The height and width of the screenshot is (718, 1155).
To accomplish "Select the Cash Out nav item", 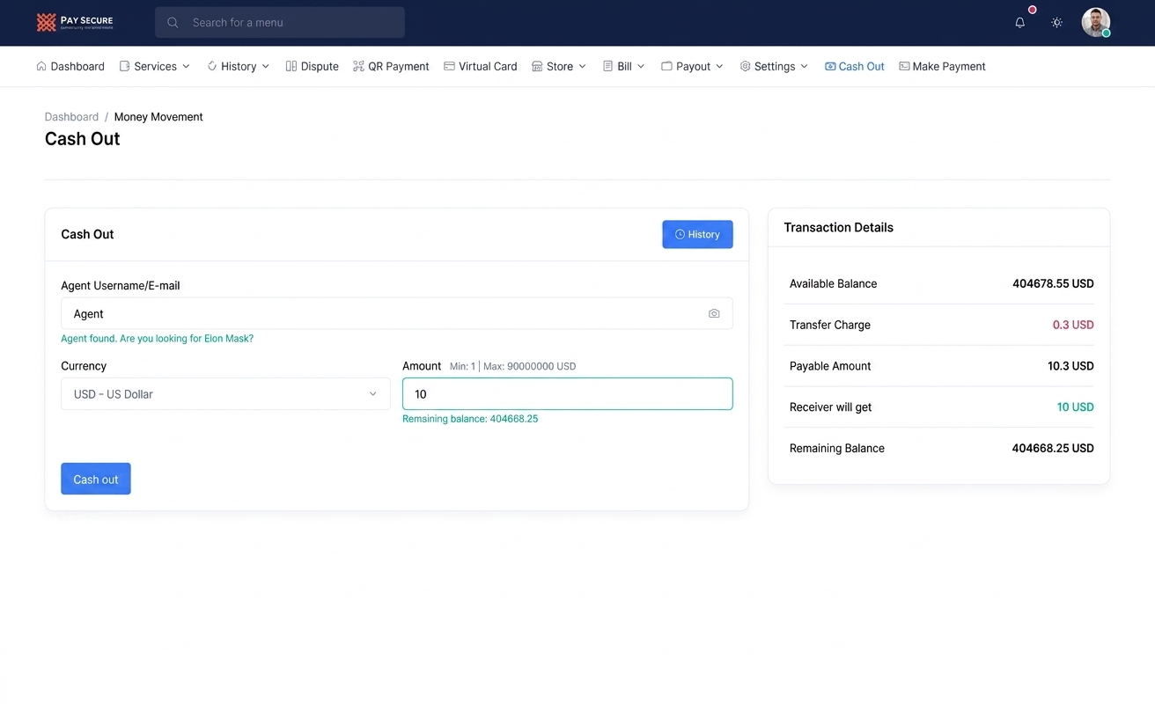I will (x=854, y=66).
